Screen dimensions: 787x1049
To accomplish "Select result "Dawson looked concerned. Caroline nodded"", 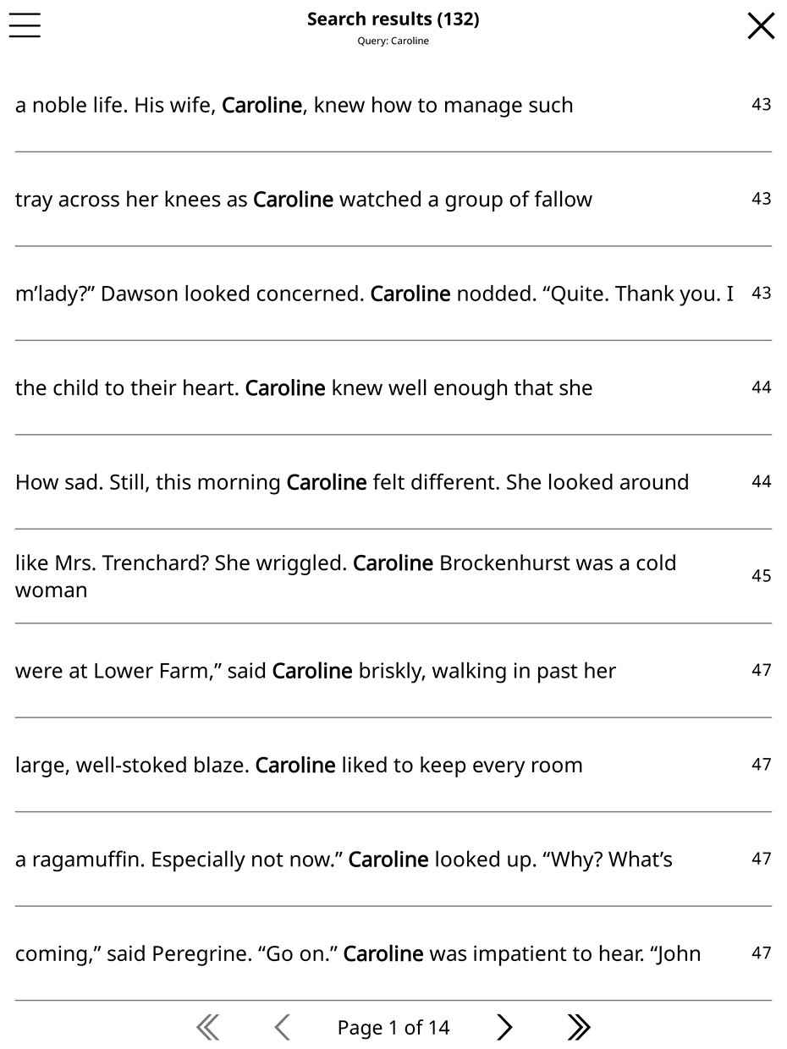I will click(374, 294).
